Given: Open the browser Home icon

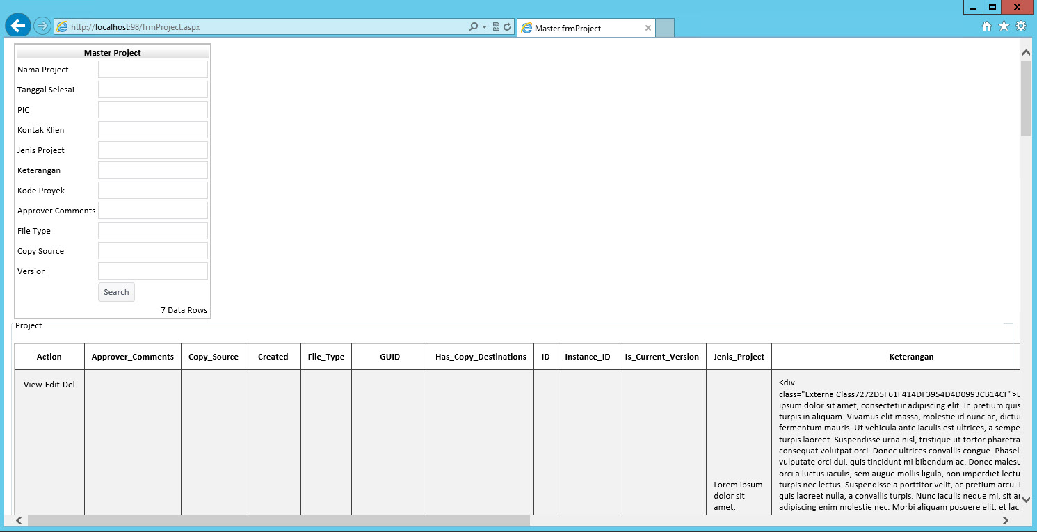Looking at the screenshot, I should [986, 26].
